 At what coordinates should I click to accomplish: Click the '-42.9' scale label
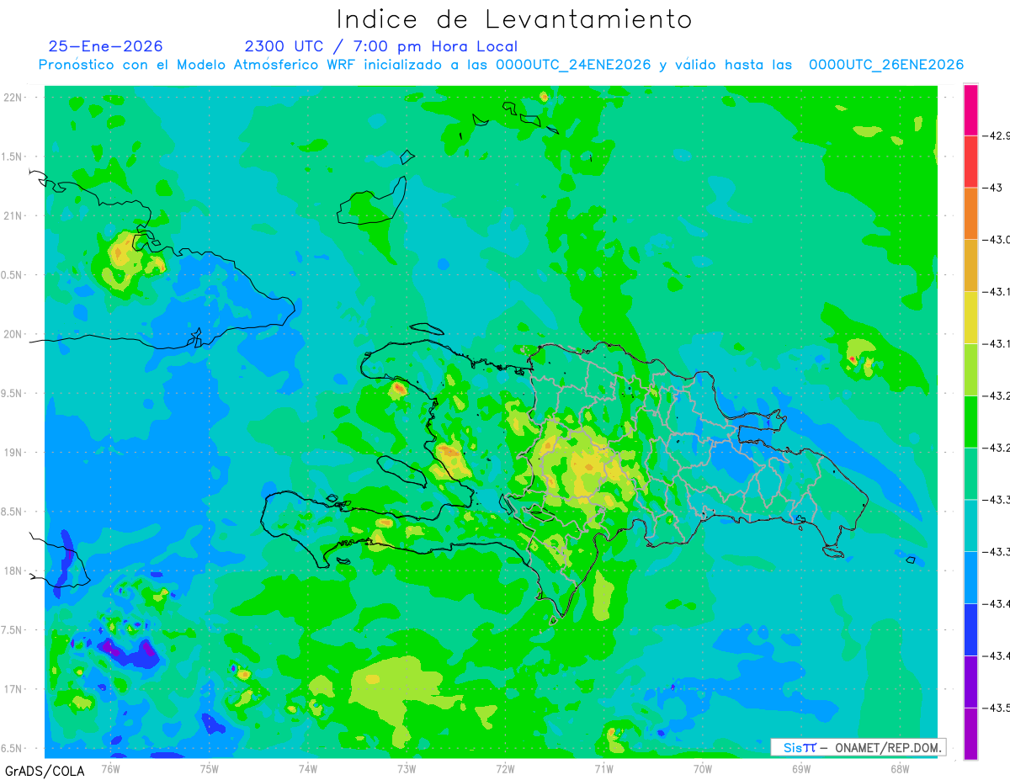pyautogui.click(x=997, y=135)
